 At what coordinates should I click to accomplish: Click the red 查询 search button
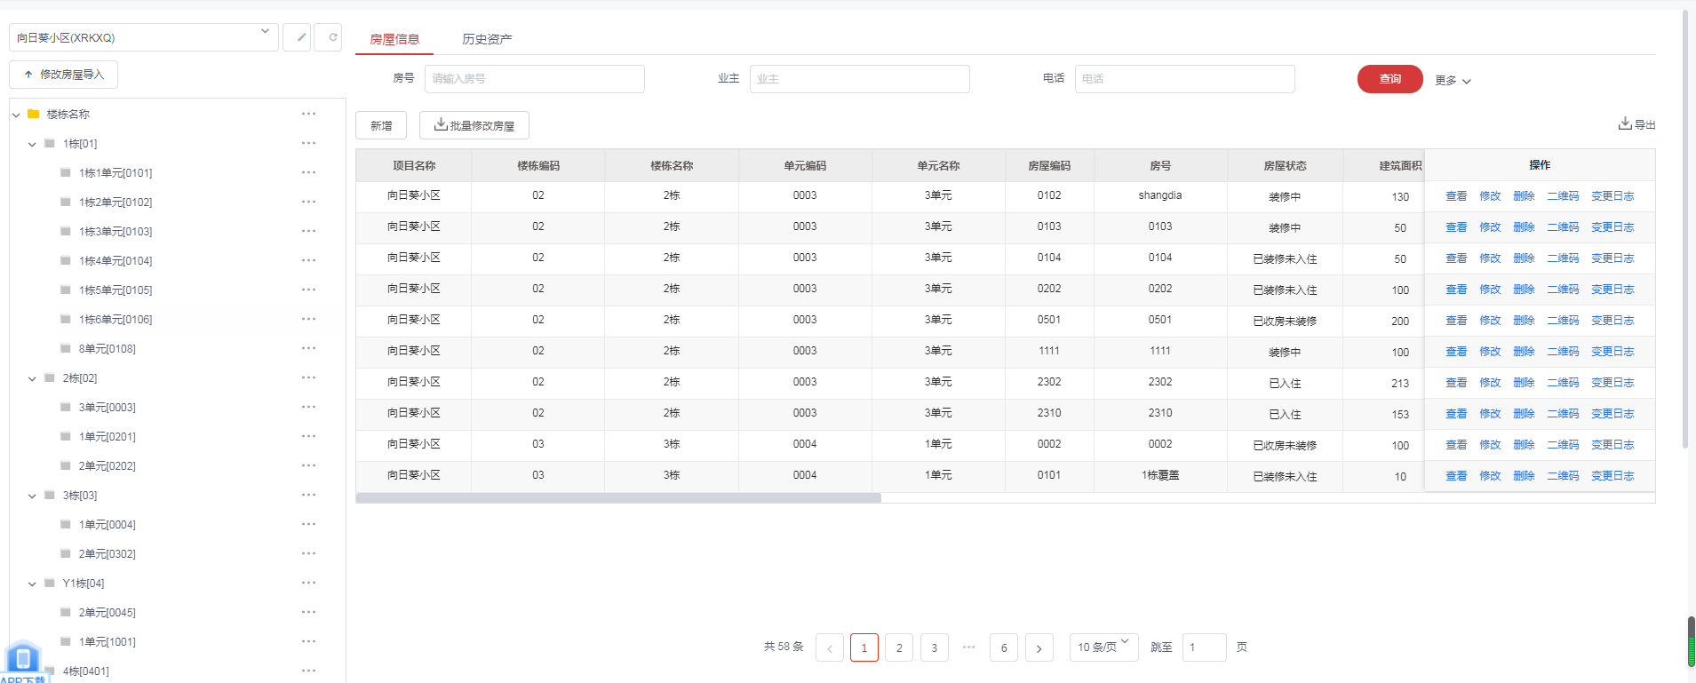(x=1389, y=79)
